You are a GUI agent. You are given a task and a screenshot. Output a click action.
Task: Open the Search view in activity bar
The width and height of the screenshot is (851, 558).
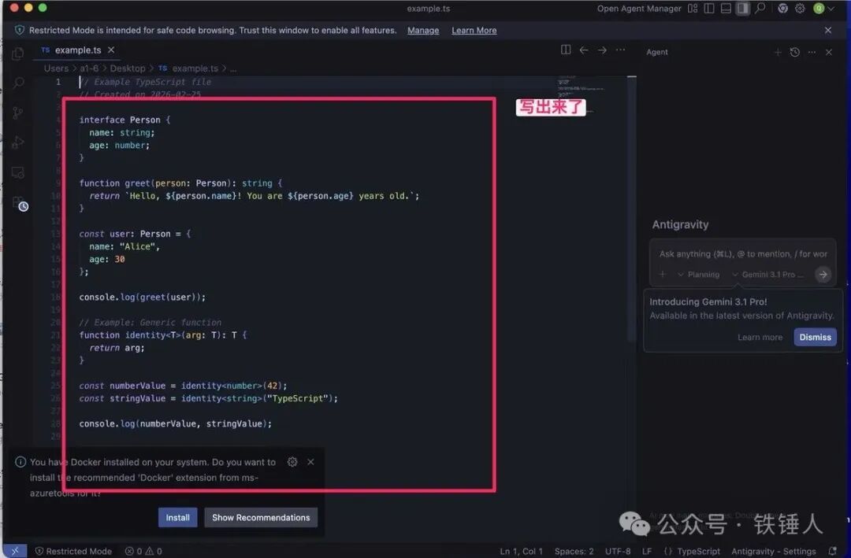pos(17,83)
